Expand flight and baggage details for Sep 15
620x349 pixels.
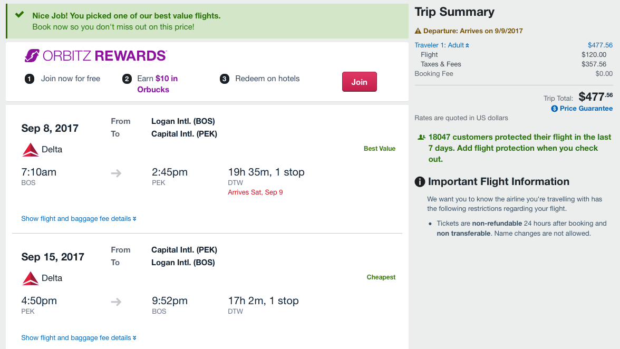click(79, 338)
